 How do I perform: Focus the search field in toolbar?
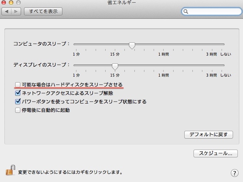click(x=212, y=11)
